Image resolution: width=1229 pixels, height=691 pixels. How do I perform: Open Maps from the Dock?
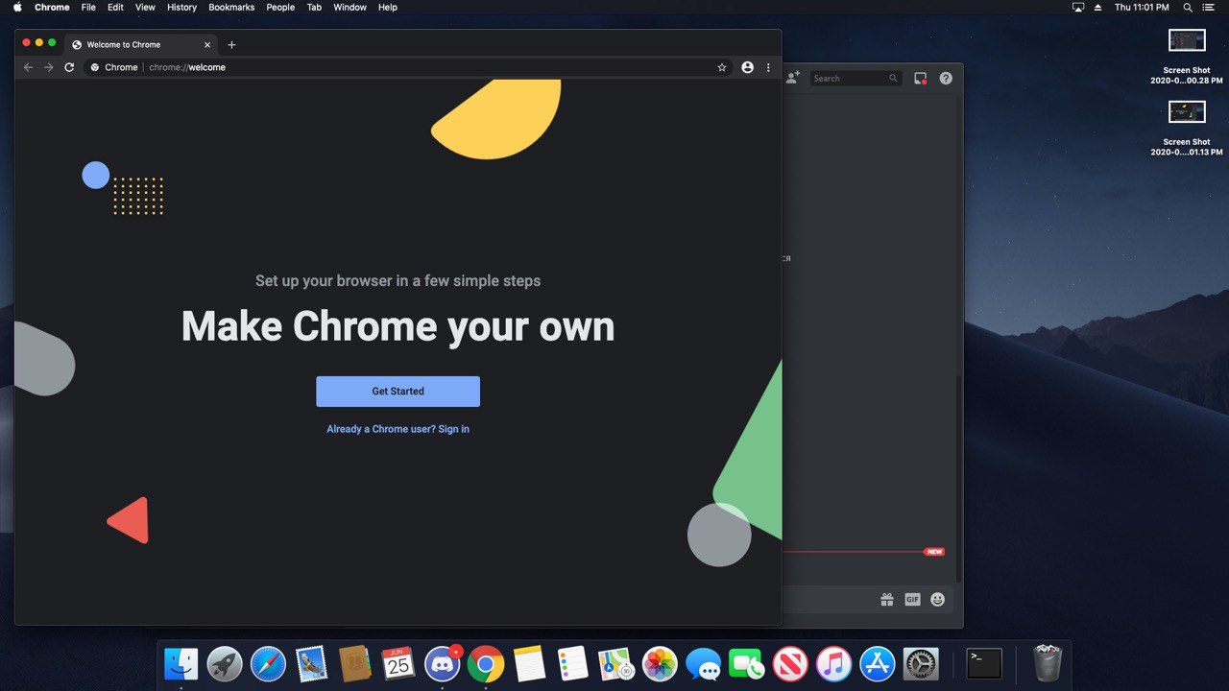click(x=616, y=664)
